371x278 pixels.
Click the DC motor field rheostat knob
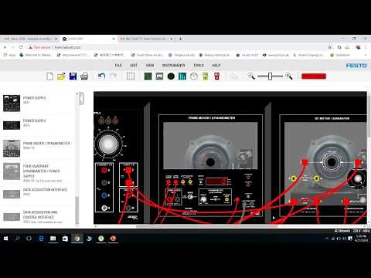click(x=357, y=179)
